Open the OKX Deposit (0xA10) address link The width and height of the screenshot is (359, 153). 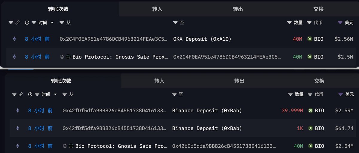point(202,39)
